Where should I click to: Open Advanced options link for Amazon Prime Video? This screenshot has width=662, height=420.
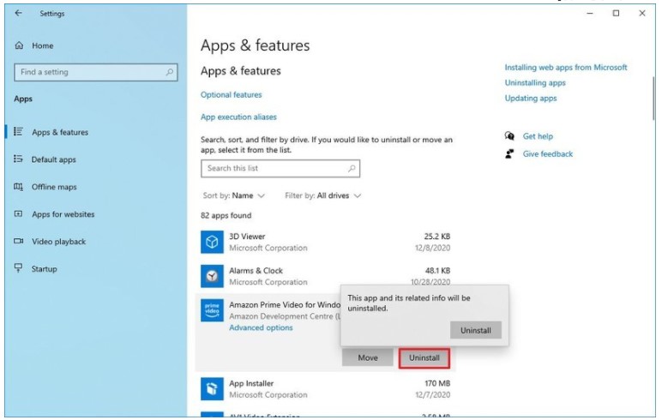click(x=261, y=327)
